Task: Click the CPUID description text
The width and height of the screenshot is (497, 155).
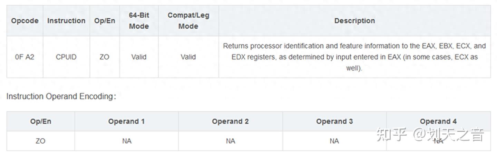Action: coord(354,57)
